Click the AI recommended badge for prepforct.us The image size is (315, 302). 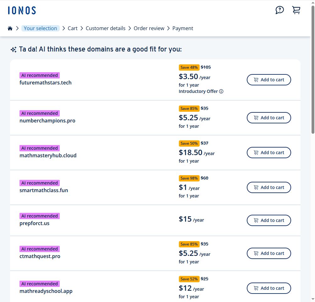(40, 216)
